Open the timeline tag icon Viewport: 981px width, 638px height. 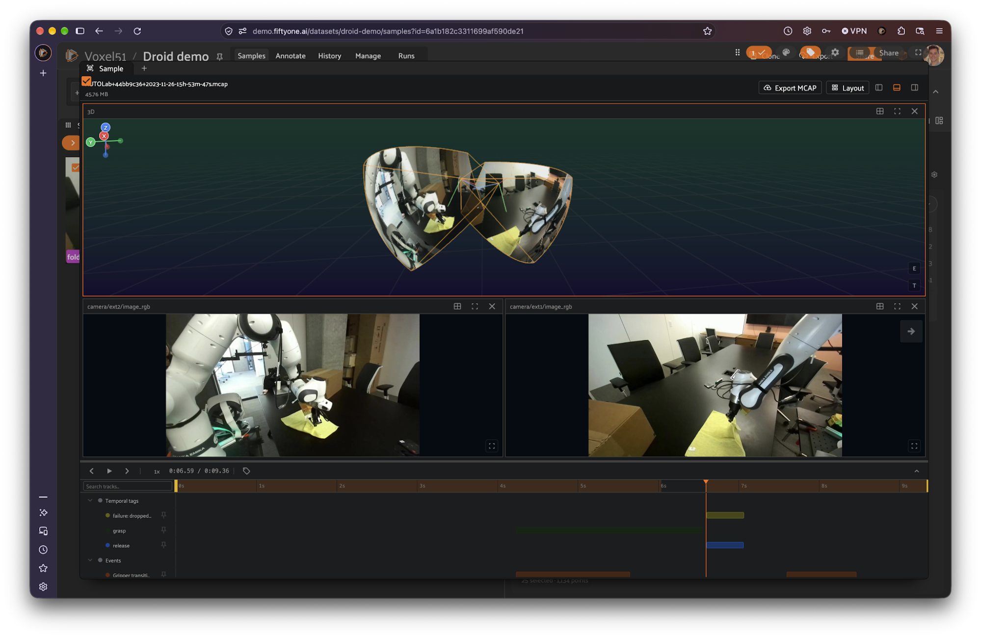(246, 471)
